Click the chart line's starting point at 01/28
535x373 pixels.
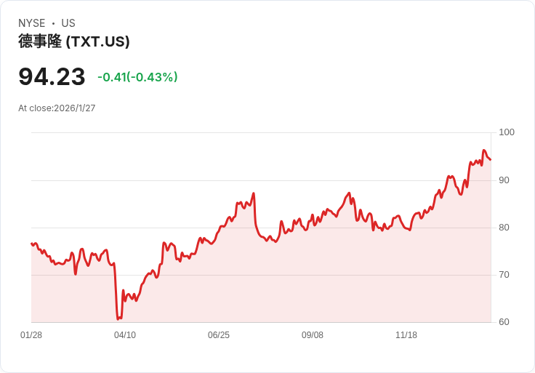point(32,244)
